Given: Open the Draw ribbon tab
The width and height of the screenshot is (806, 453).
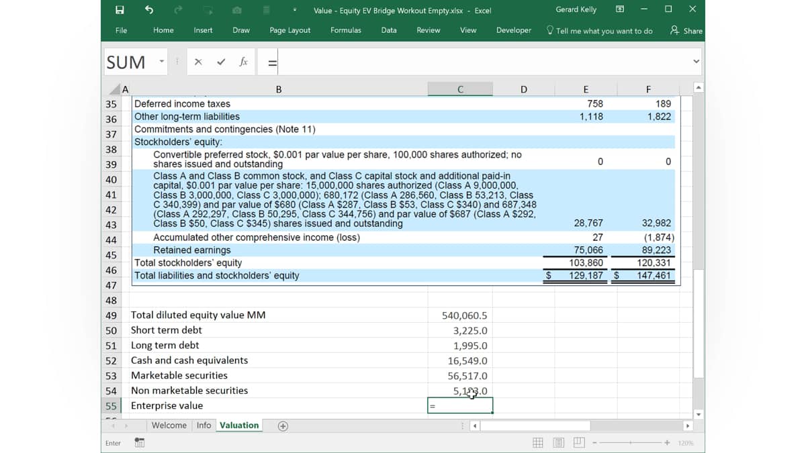Looking at the screenshot, I should [x=241, y=30].
